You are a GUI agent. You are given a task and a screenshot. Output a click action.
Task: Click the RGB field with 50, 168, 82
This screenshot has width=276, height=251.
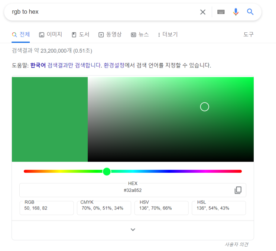47,208
